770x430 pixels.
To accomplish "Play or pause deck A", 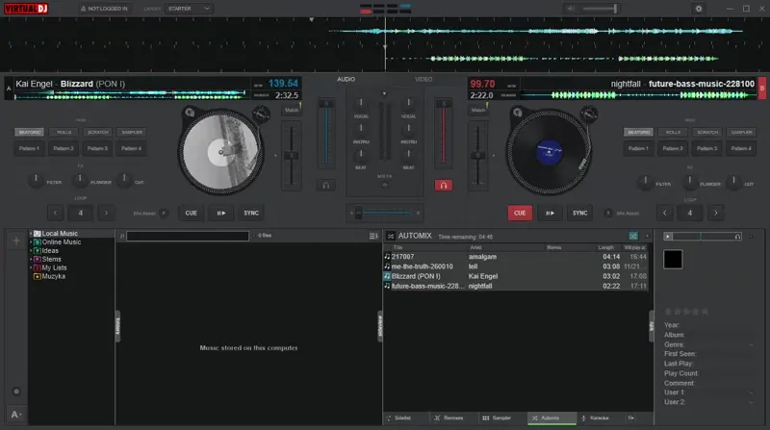I will [221, 213].
